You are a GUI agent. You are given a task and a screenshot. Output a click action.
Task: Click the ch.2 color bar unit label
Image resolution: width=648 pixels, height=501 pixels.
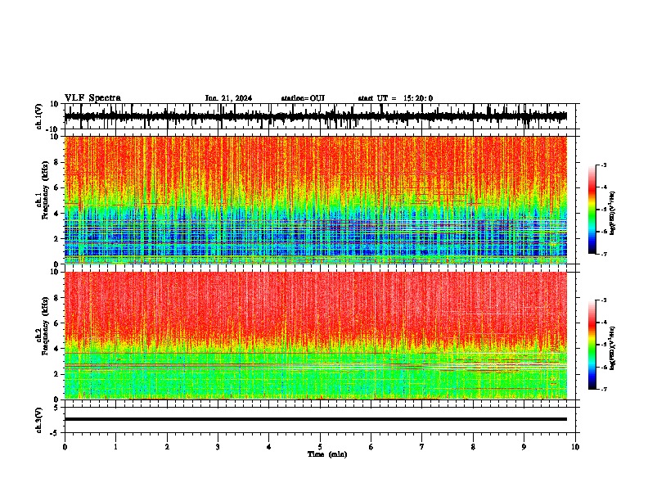(x=613, y=348)
